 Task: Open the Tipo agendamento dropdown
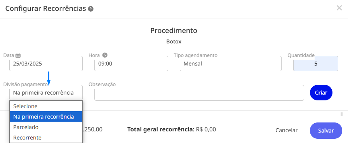pos(231,64)
